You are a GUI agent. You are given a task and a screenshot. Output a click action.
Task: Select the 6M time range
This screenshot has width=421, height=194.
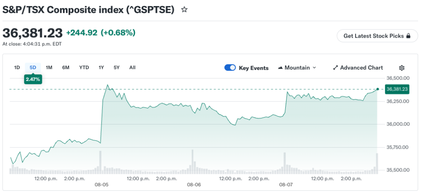coord(66,68)
